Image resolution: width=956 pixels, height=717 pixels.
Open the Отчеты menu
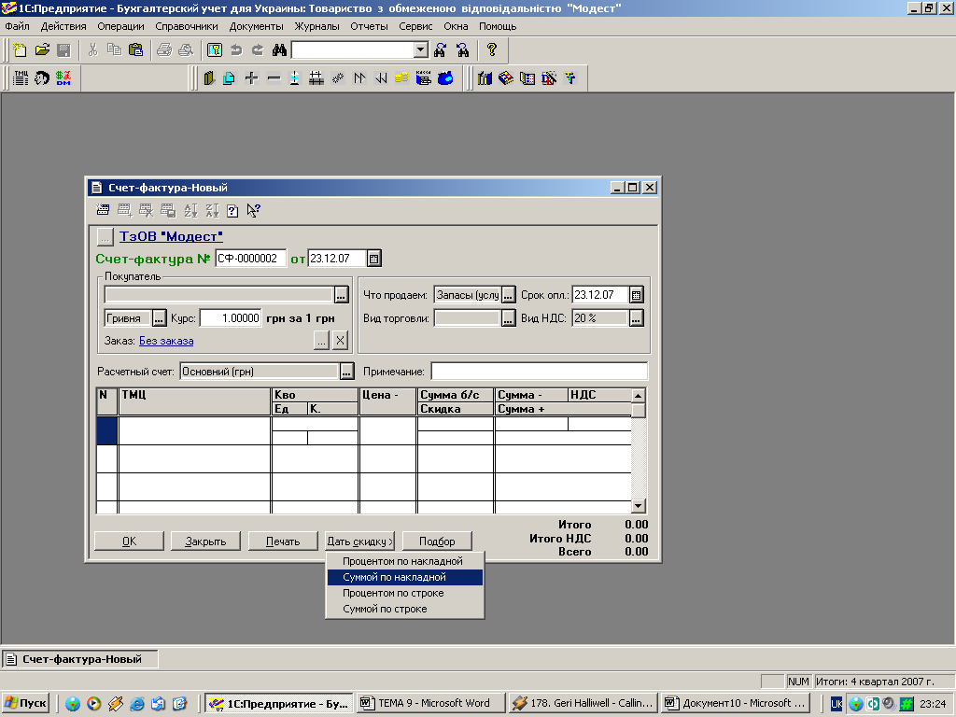[369, 26]
